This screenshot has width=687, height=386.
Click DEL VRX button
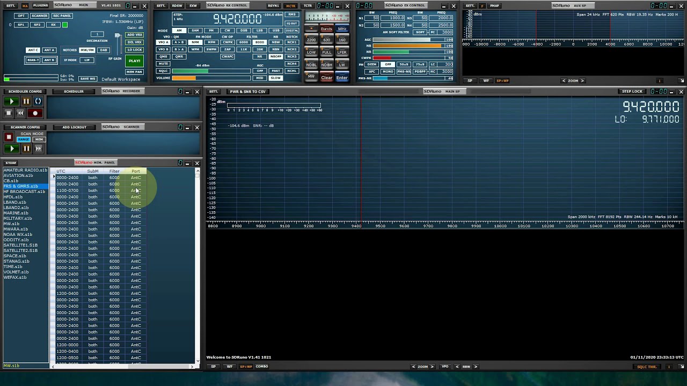(x=134, y=42)
